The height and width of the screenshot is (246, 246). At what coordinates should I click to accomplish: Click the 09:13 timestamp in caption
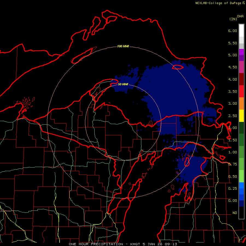171,244
